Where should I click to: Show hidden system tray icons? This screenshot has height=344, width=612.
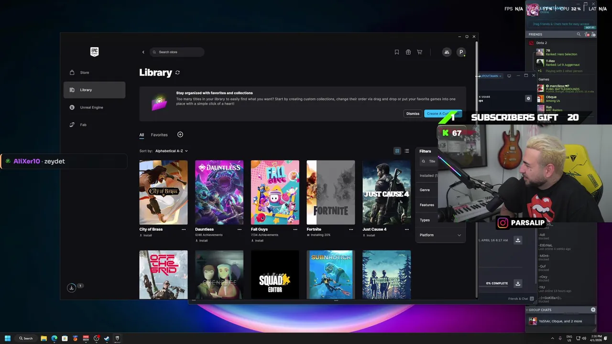(553, 338)
